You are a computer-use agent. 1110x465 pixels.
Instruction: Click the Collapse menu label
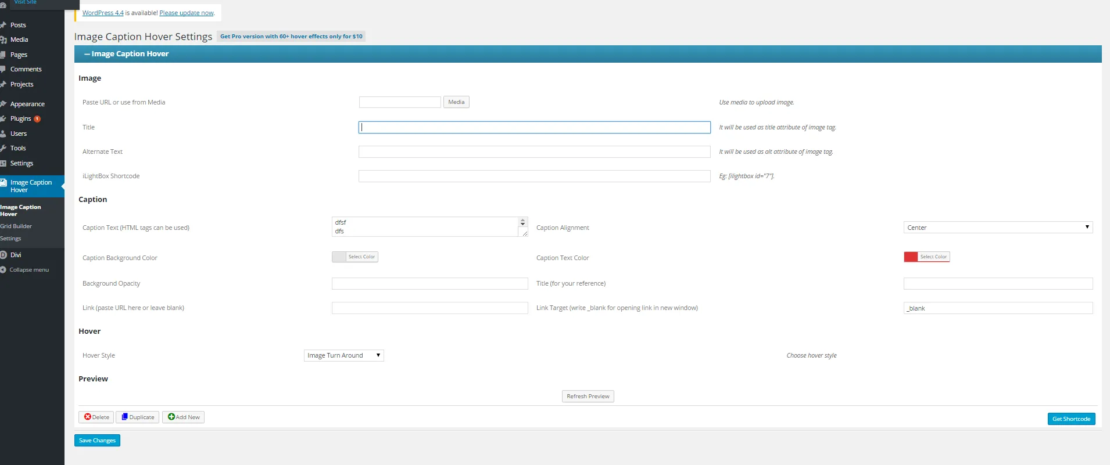point(29,270)
